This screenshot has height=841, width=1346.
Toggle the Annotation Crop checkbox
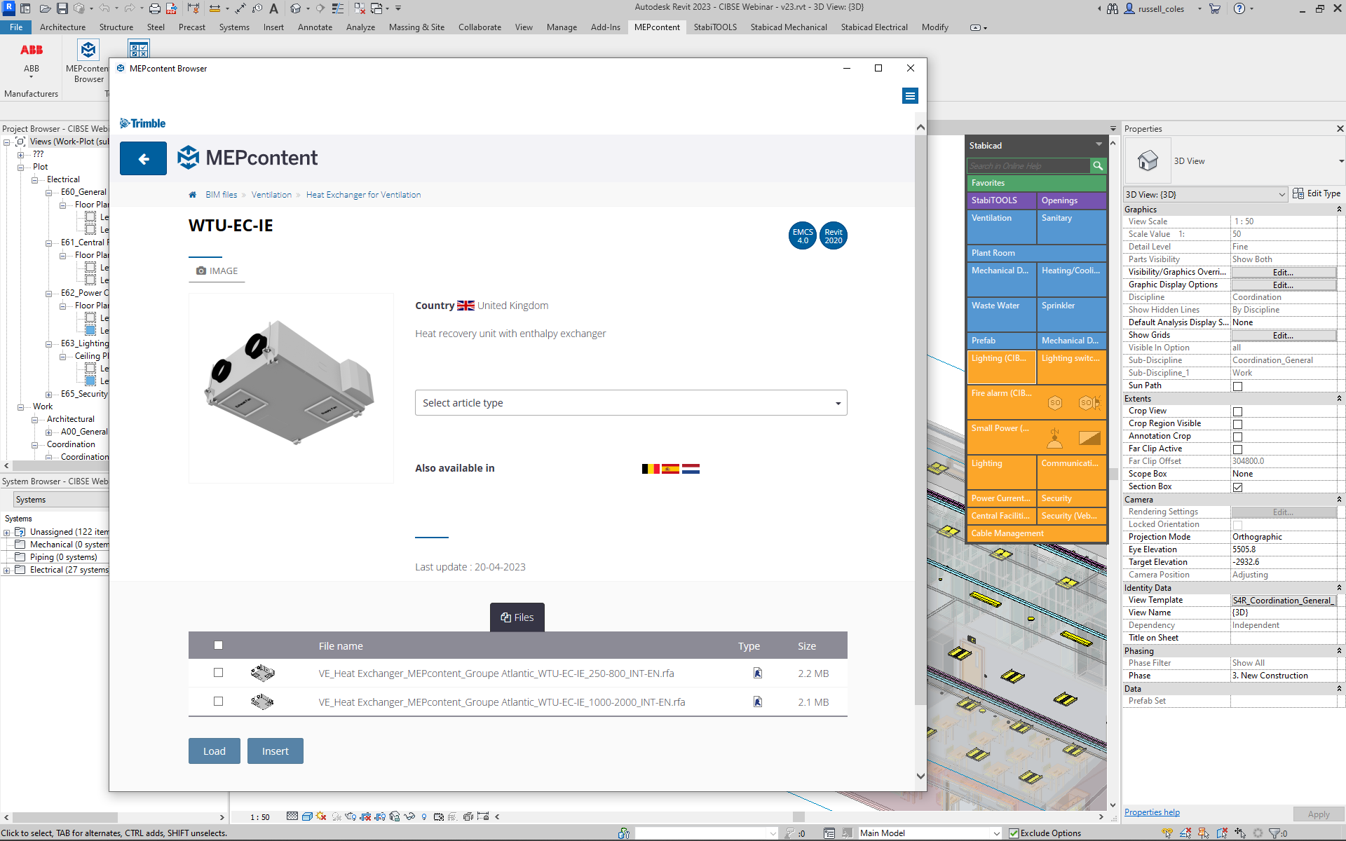click(1237, 437)
